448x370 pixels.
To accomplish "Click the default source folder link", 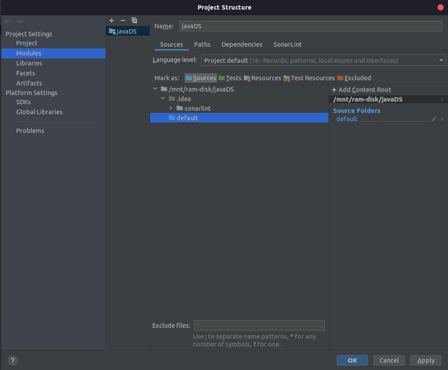I will (346, 119).
